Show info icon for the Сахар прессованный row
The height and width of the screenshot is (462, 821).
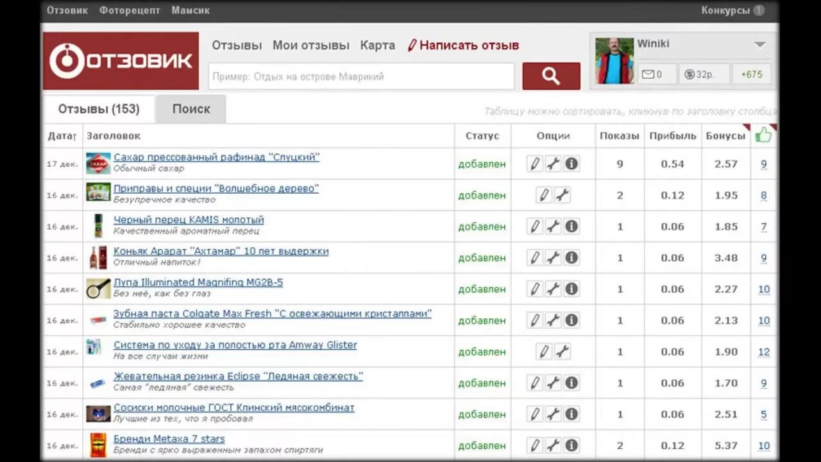coord(571,164)
